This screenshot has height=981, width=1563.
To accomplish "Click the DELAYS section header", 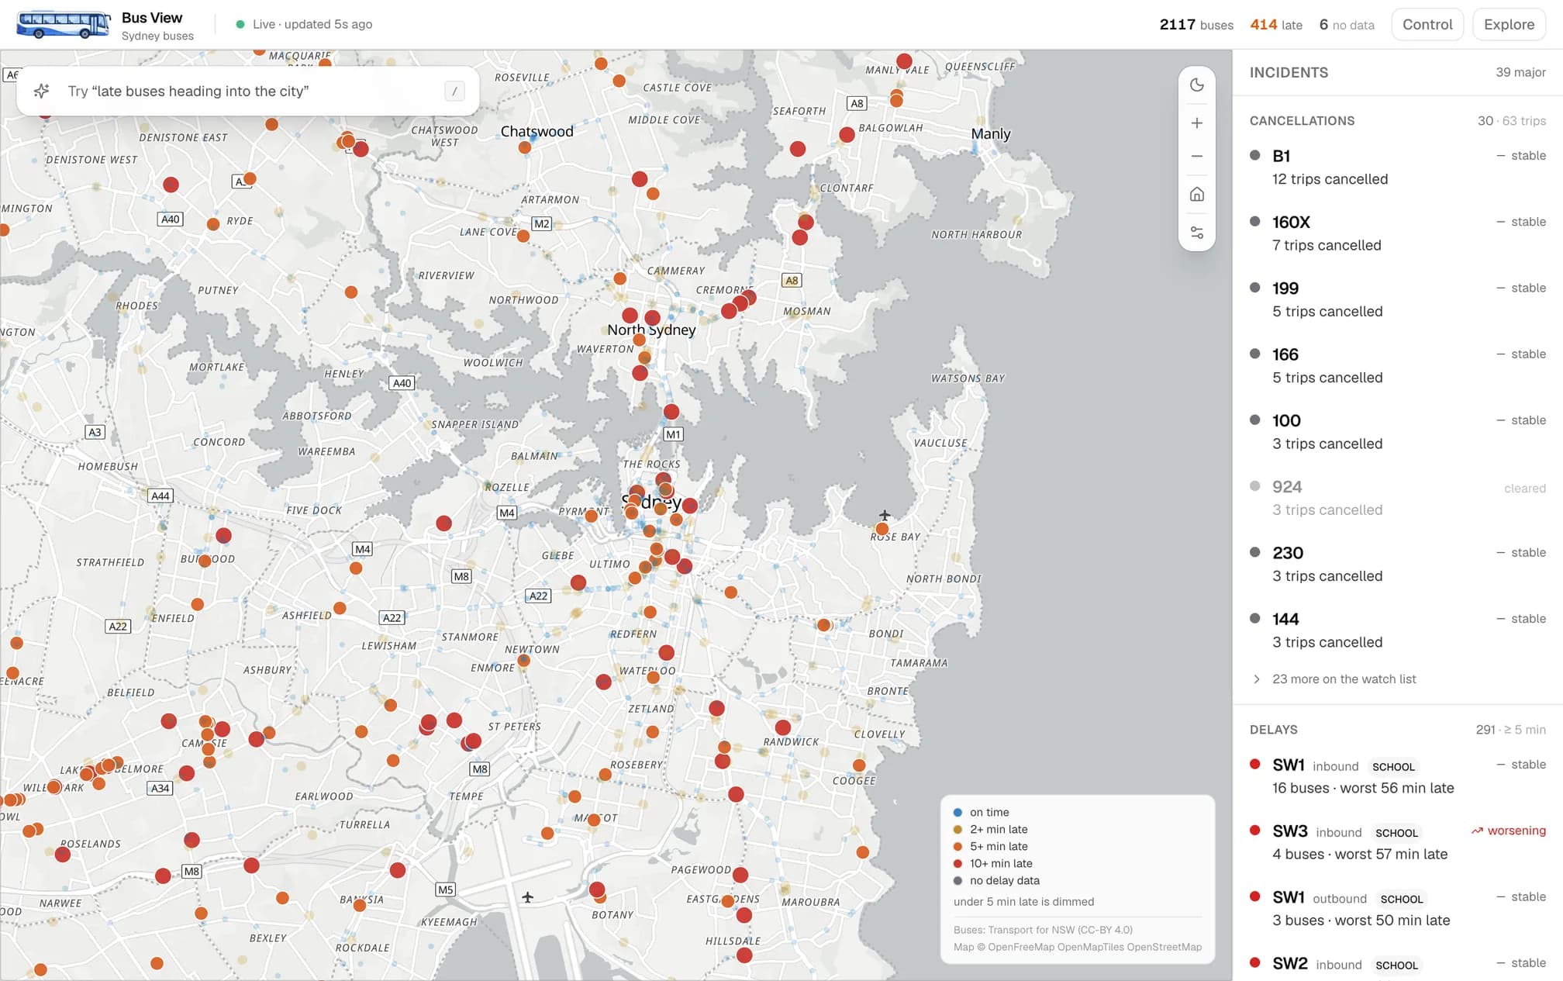I will coord(1274,730).
